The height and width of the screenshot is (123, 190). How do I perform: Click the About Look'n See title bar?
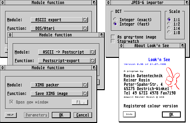click(x=152, y=46)
